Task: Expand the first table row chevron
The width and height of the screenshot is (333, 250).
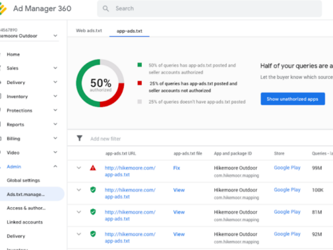Action: coord(79,167)
